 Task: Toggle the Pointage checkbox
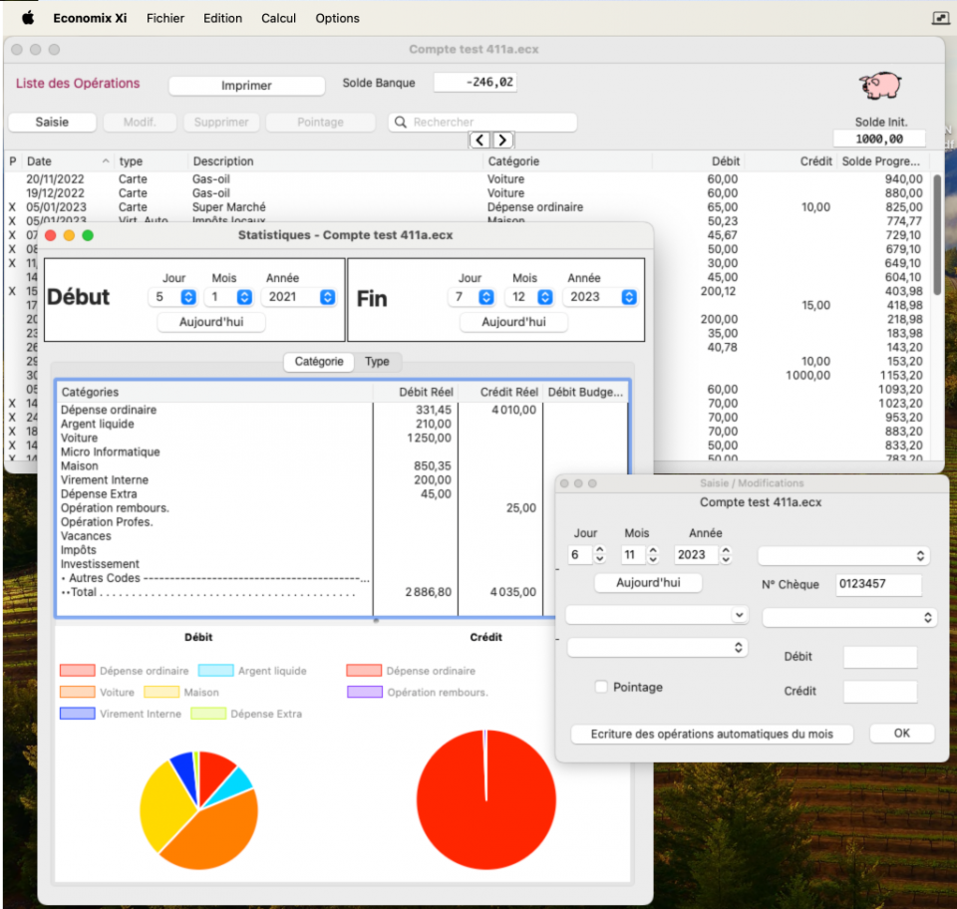[x=601, y=687]
